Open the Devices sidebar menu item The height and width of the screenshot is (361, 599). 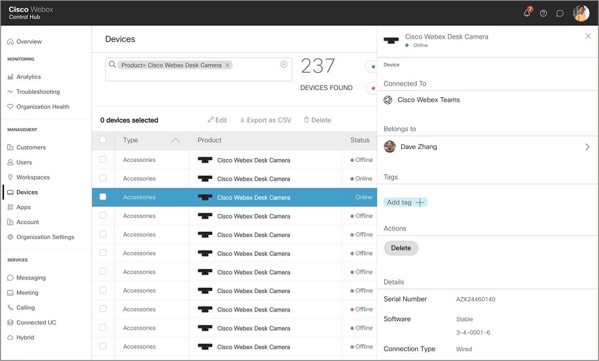[x=27, y=192]
